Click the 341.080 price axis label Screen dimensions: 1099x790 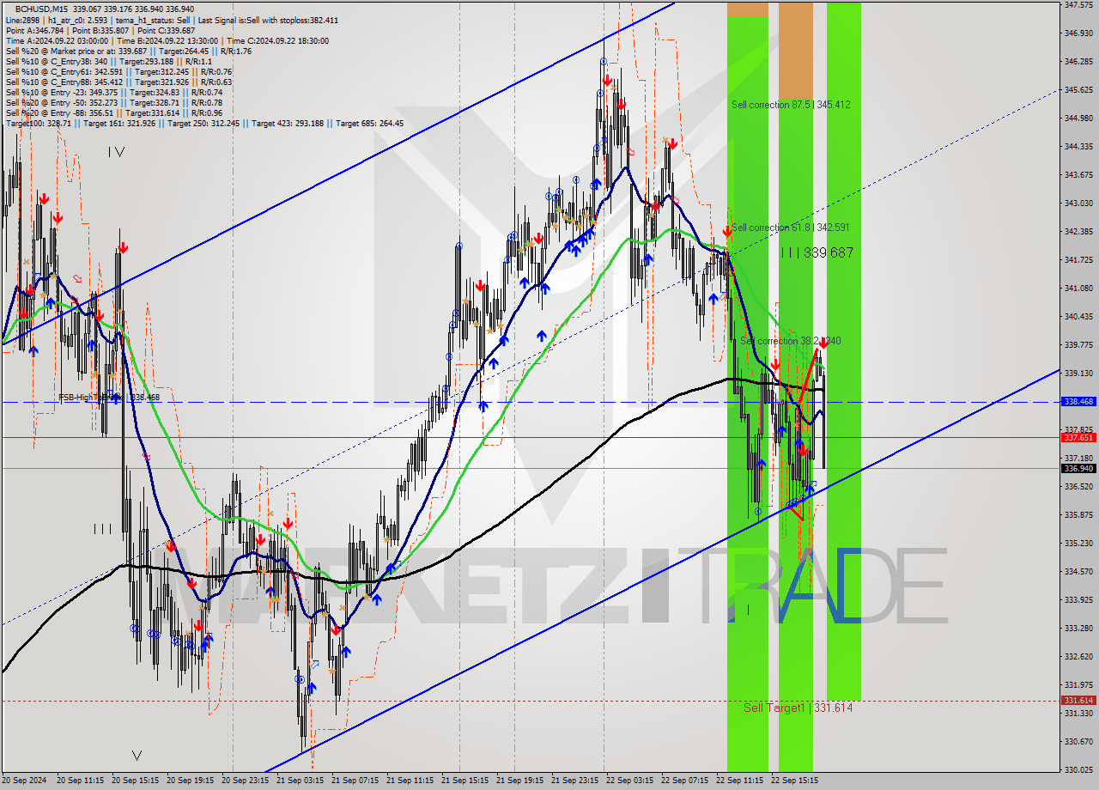[1078, 289]
